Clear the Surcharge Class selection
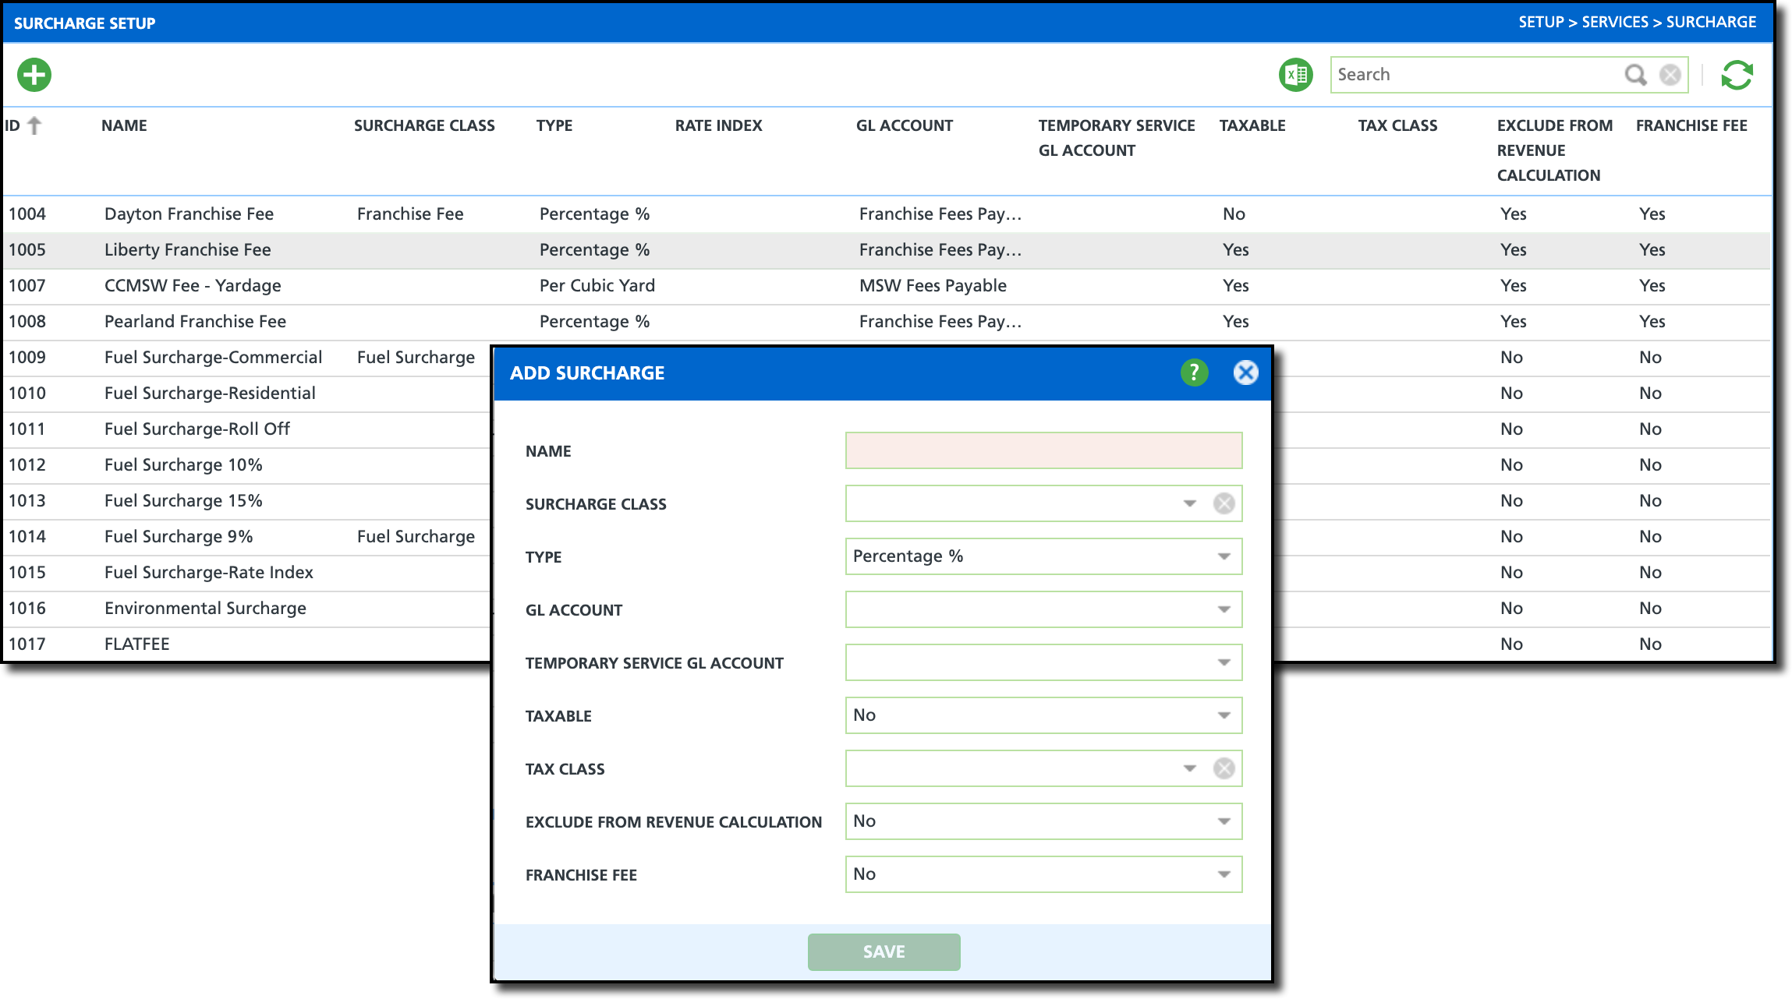Viewport: 1792px width, 999px height. click(x=1224, y=503)
